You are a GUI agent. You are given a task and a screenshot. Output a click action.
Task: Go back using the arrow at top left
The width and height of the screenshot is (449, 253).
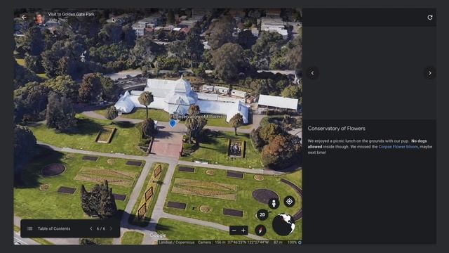[x=24, y=18]
